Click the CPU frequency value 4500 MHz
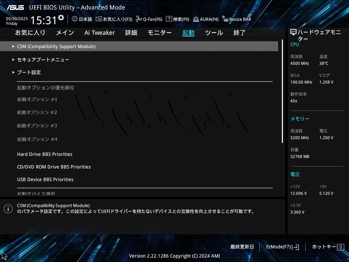 (300, 63)
